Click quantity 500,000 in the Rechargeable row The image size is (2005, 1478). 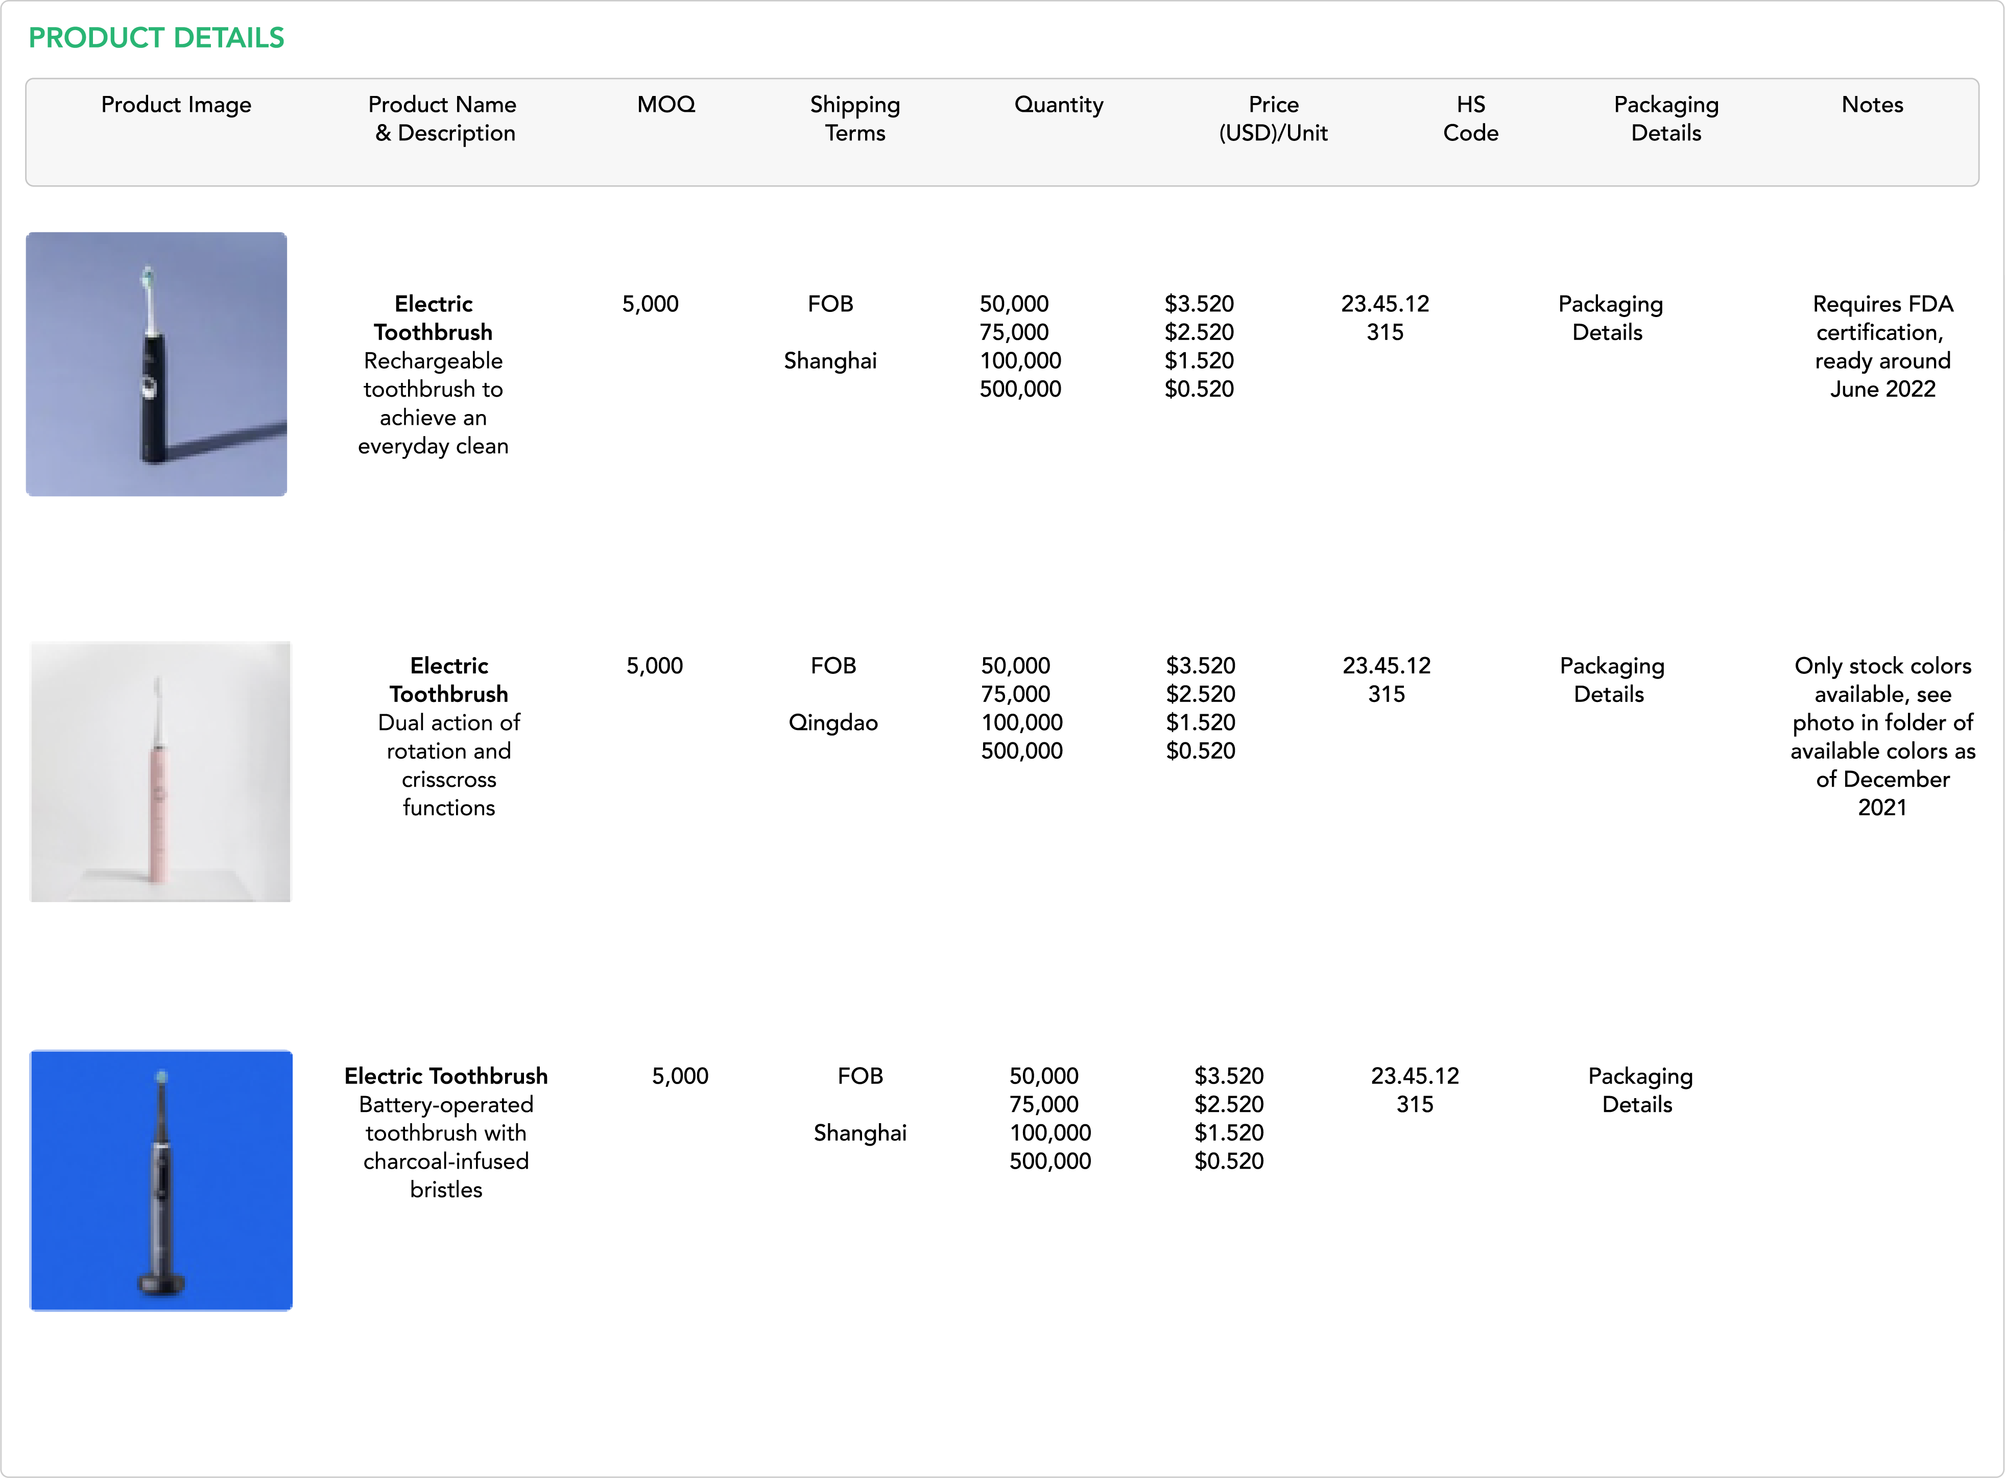tap(1020, 389)
